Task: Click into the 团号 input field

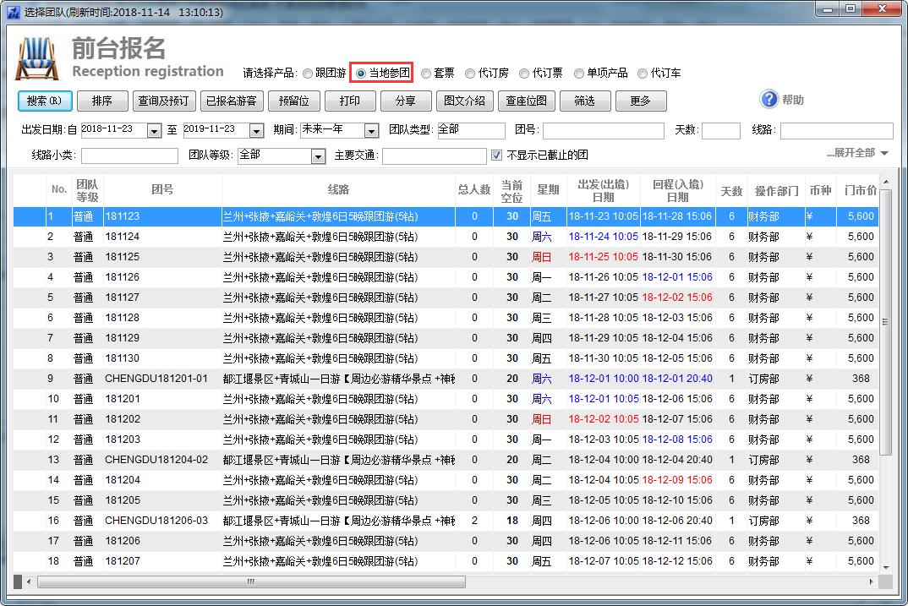Action: click(x=603, y=131)
